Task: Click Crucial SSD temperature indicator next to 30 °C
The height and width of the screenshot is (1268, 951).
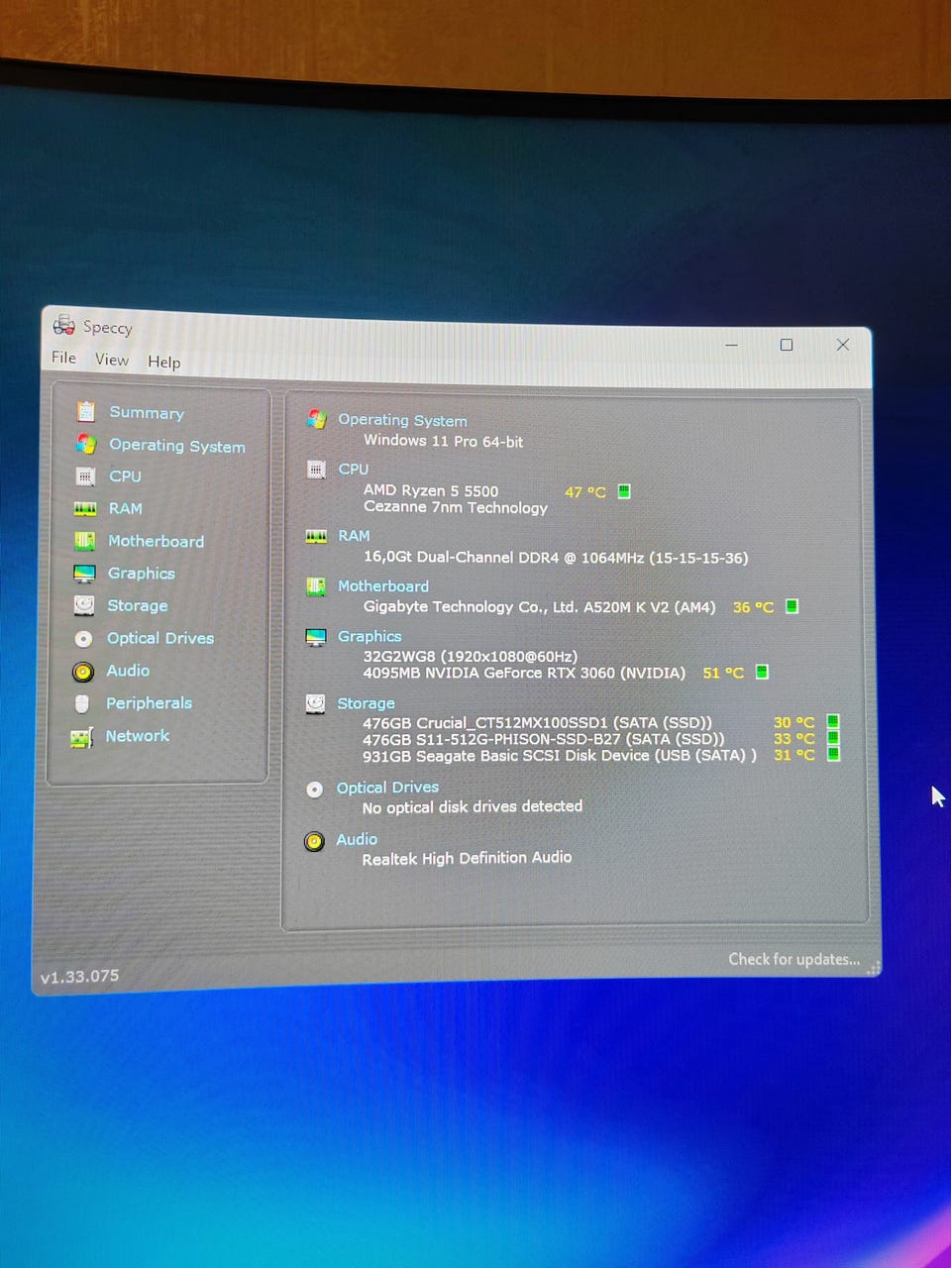Action: click(833, 721)
